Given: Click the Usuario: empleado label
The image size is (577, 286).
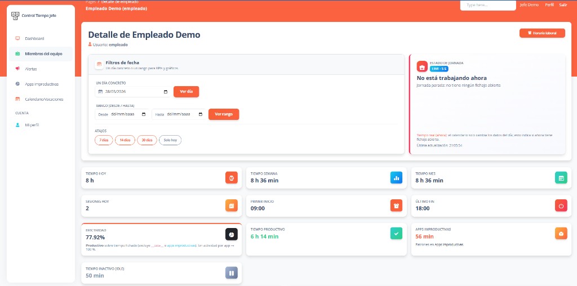Looking at the screenshot, I should click(108, 44).
